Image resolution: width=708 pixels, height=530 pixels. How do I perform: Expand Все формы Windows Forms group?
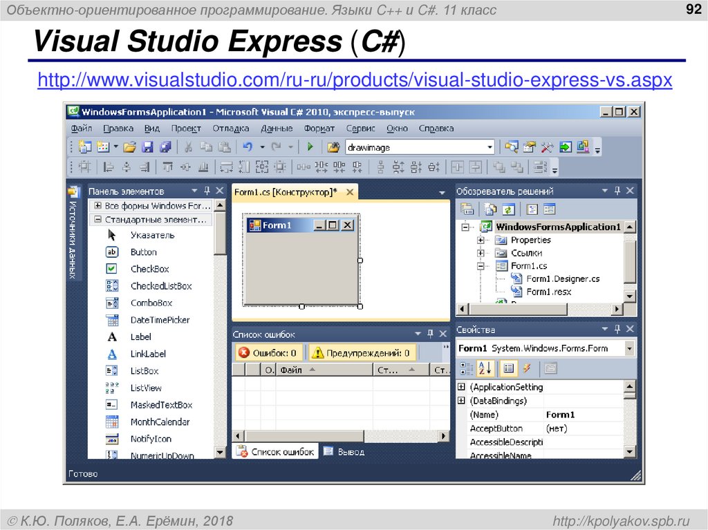97,206
